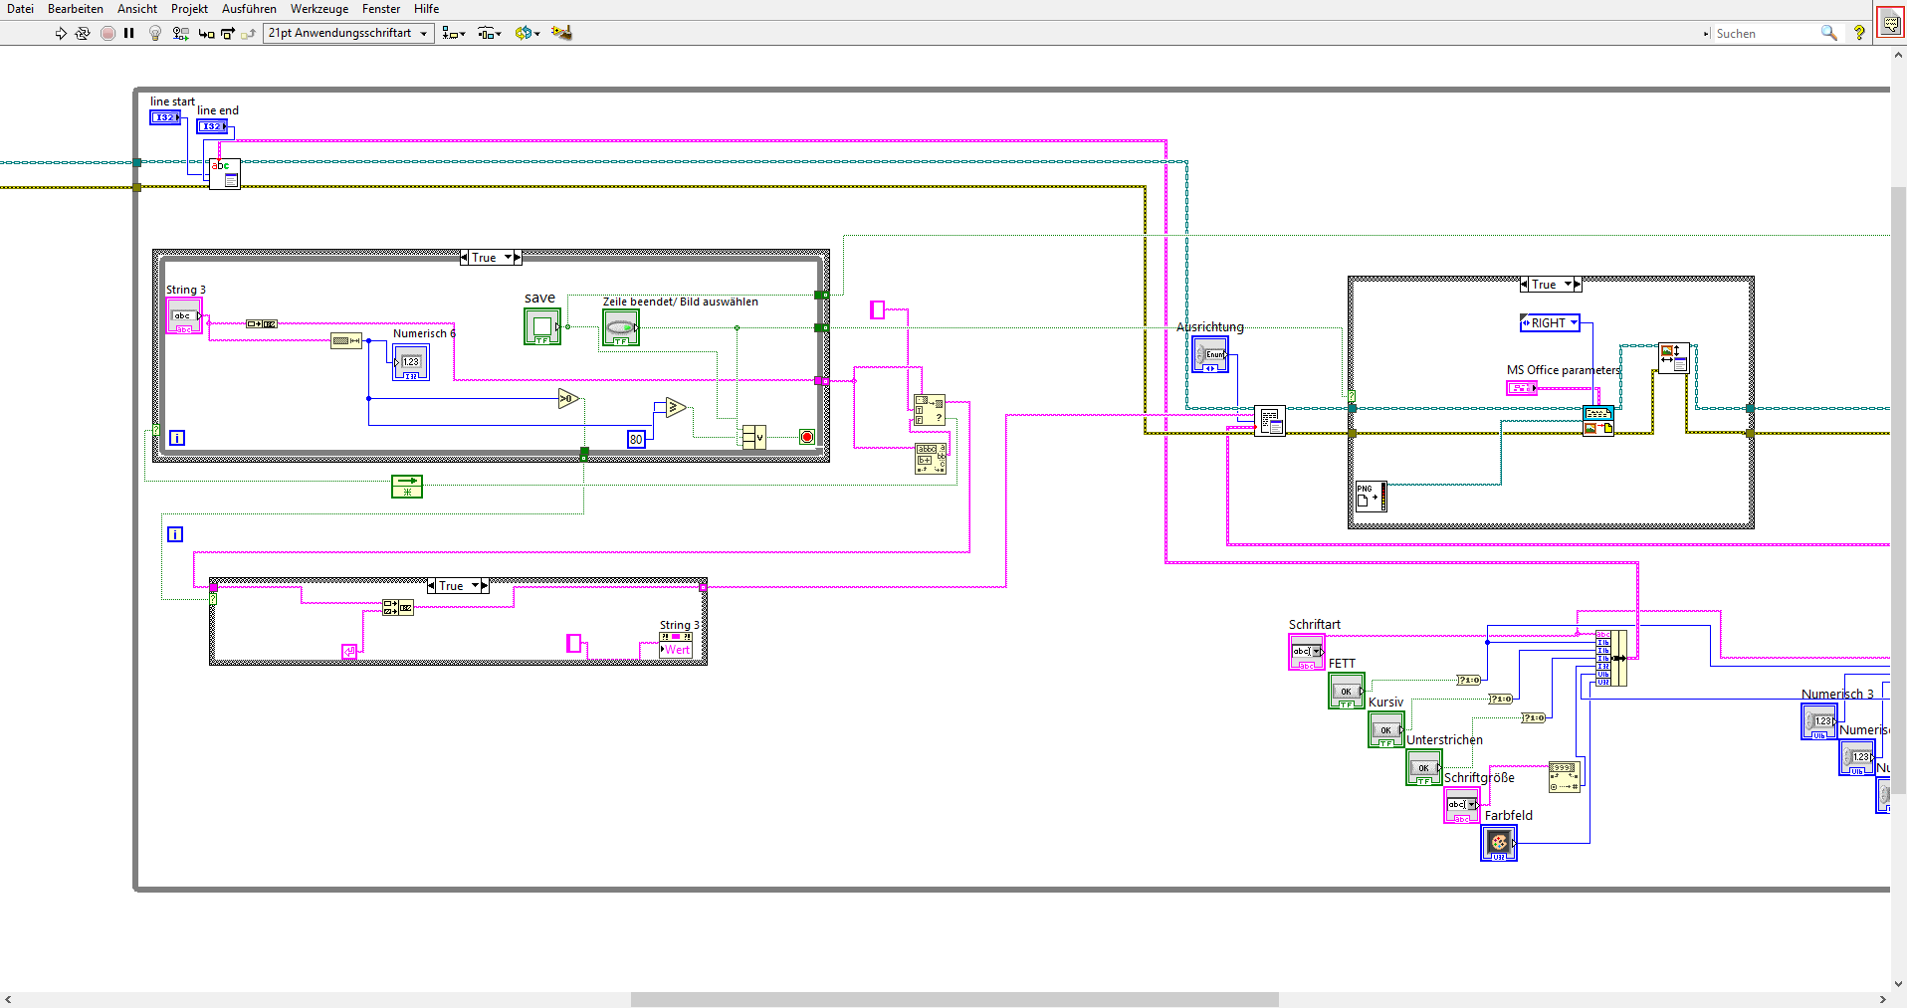The image size is (1907, 1008).
Task: Open the Hilfe menu
Action: tap(426, 9)
